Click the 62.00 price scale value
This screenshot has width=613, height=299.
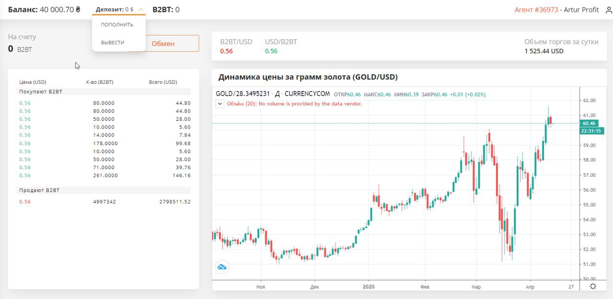(x=590, y=101)
